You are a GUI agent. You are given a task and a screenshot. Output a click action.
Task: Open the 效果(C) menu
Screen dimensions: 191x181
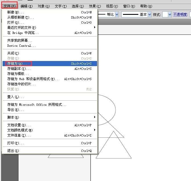pyautogui.click(x=95, y=6)
